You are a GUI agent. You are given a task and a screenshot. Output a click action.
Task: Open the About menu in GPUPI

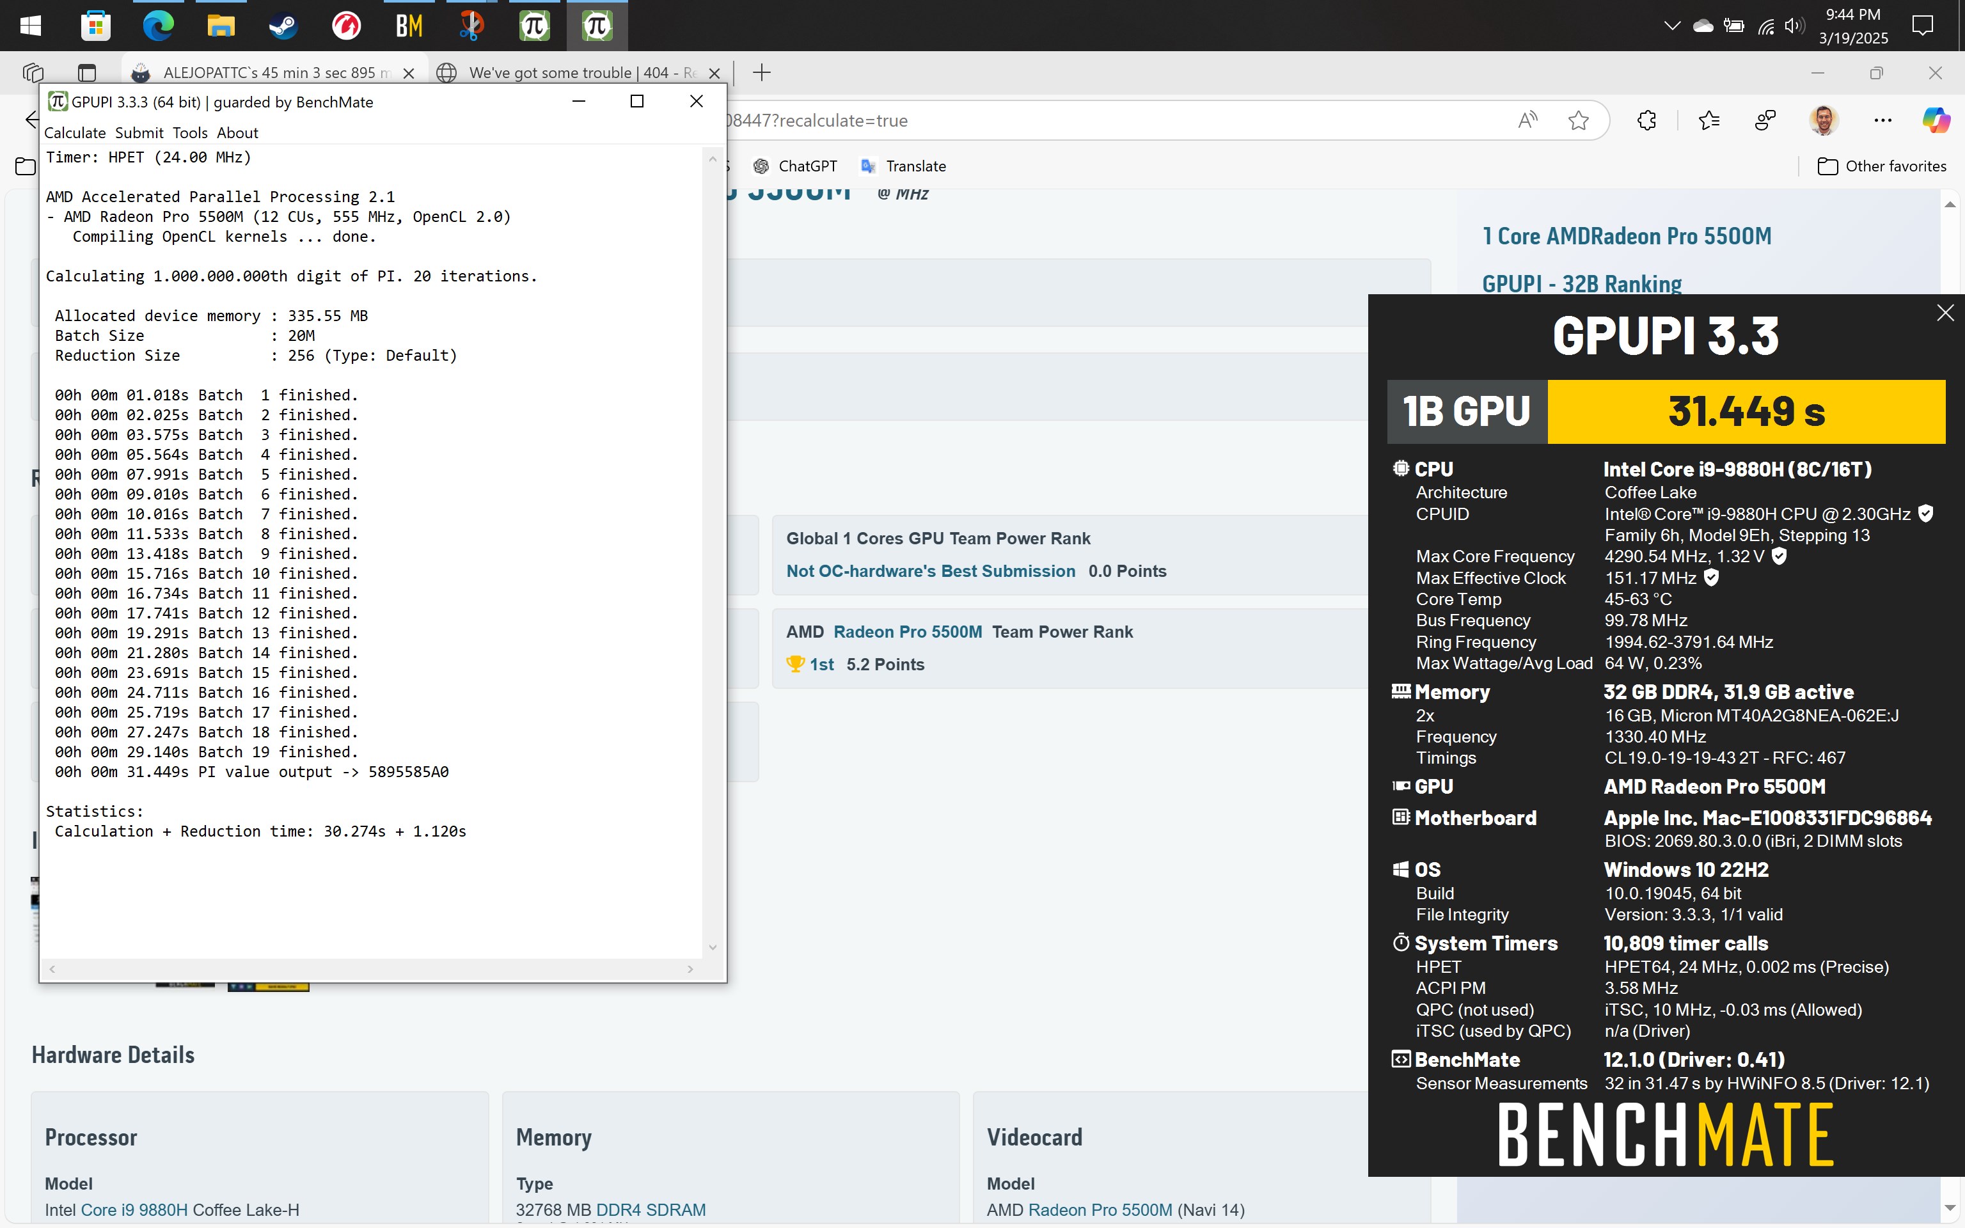click(x=237, y=132)
